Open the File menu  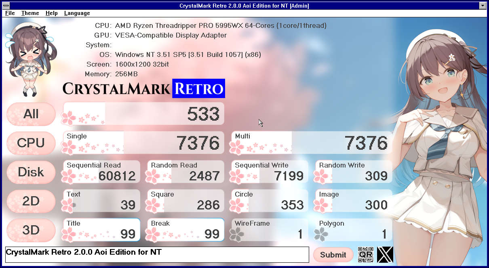pos(9,13)
